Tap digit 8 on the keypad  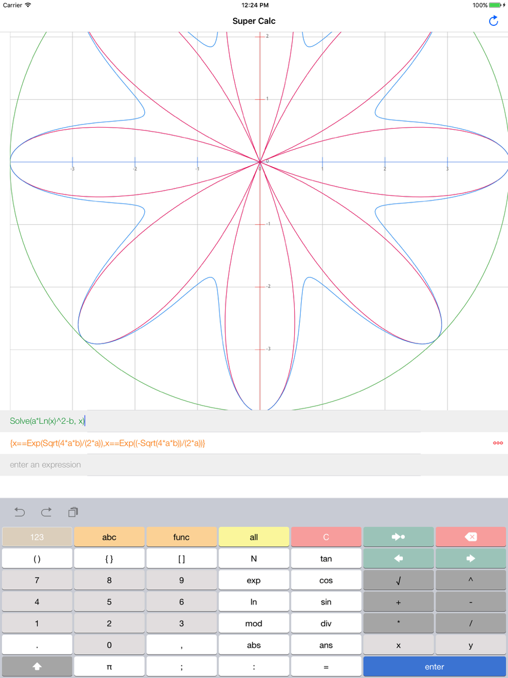coord(109,580)
